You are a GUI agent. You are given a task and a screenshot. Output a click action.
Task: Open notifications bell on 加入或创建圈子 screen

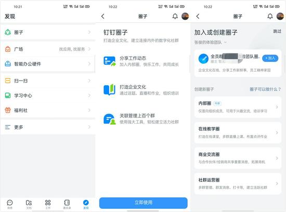pyautogui.click(x=270, y=16)
